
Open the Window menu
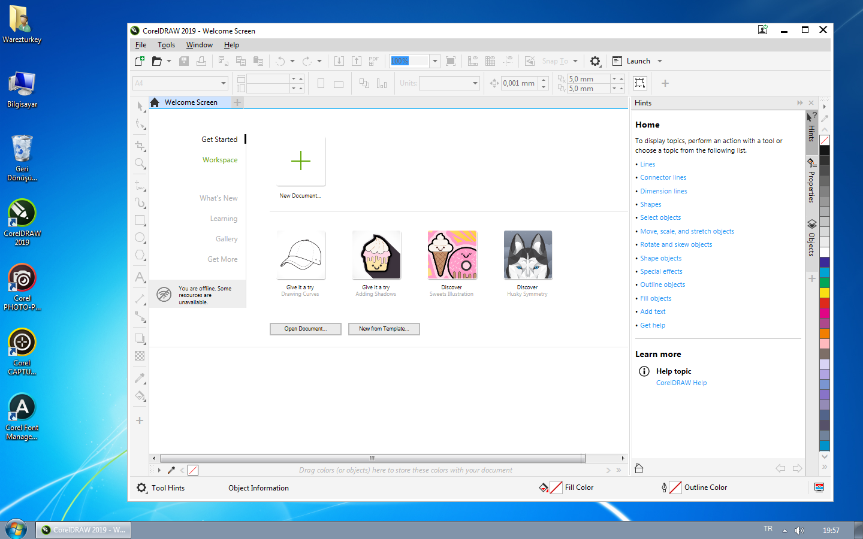200,45
